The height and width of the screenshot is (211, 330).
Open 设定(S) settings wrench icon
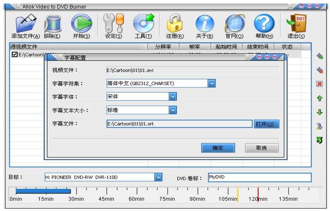[x=113, y=26]
